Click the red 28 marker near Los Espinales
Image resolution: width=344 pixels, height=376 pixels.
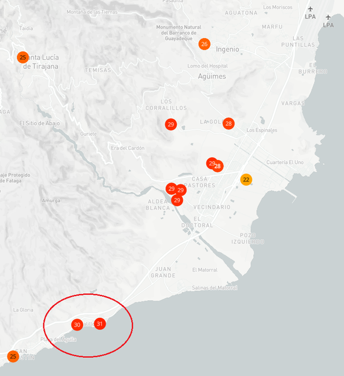[x=229, y=123]
